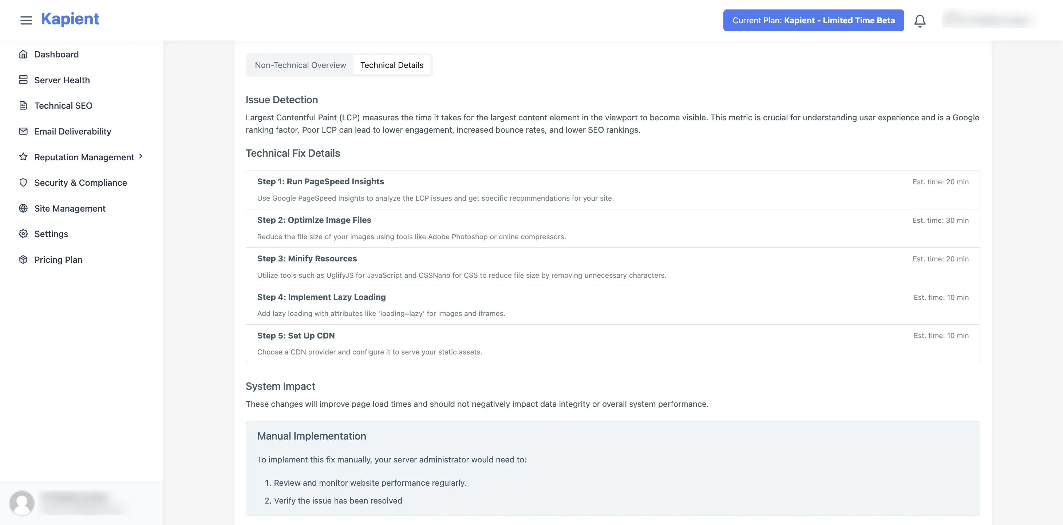
Task: Click the Pricing Plan box icon
Action: pyautogui.click(x=23, y=259)
